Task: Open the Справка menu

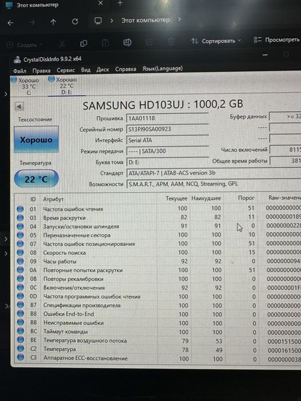Action: tap(126, 69)
